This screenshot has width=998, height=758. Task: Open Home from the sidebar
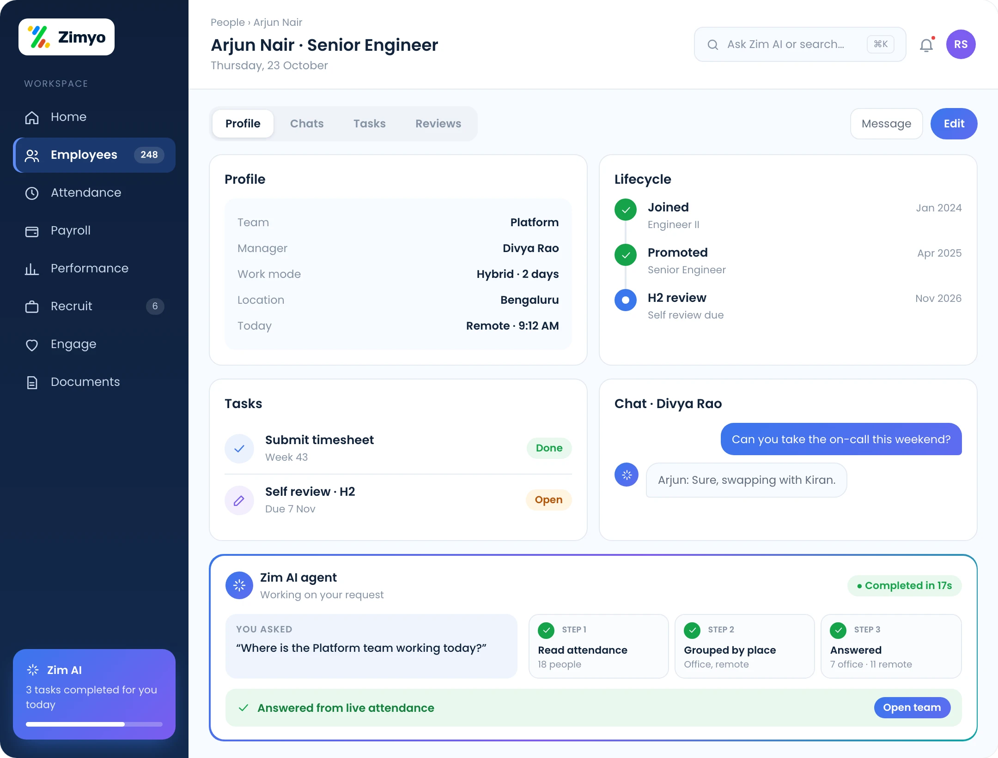[x=94, y=117]
